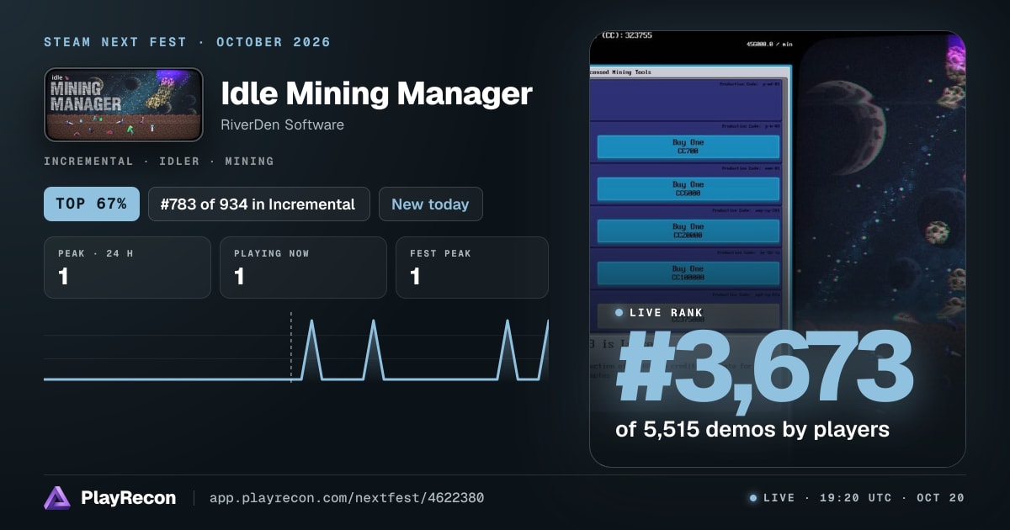The width and height of the screenshot is (1010, 530).
Task: Select the TOP 67% badge
Action: pyautogui.click(x=92, y=204)
